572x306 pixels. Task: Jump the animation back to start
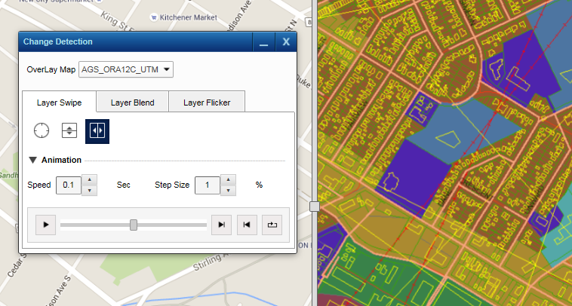pos(246,225)
